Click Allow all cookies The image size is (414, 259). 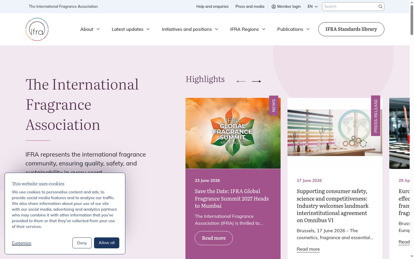pos(107,243)
